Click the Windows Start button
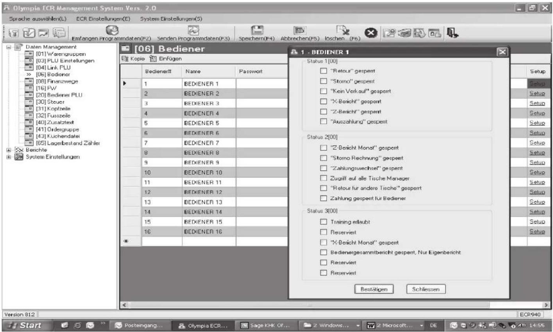 pyautogui.click(x=27, y=325)
